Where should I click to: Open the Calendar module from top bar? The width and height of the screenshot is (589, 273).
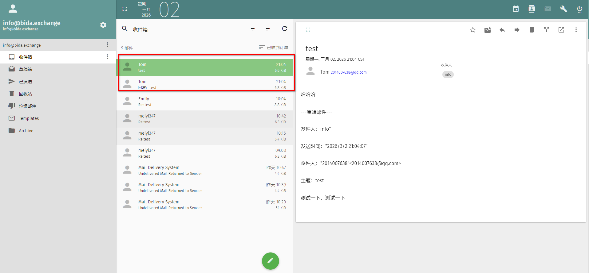click(516, 9)
